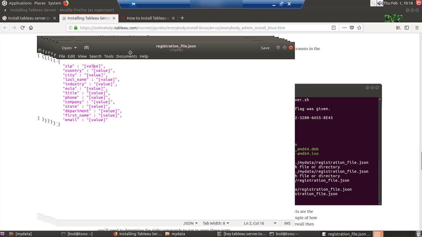Screen dimensions: 422x237
Task: Open Firefox library icon
Action: pos(398,28)
